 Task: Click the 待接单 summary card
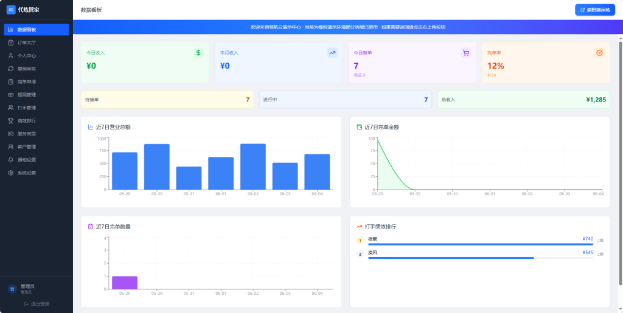pyautogui.click(x=167, y=100)
